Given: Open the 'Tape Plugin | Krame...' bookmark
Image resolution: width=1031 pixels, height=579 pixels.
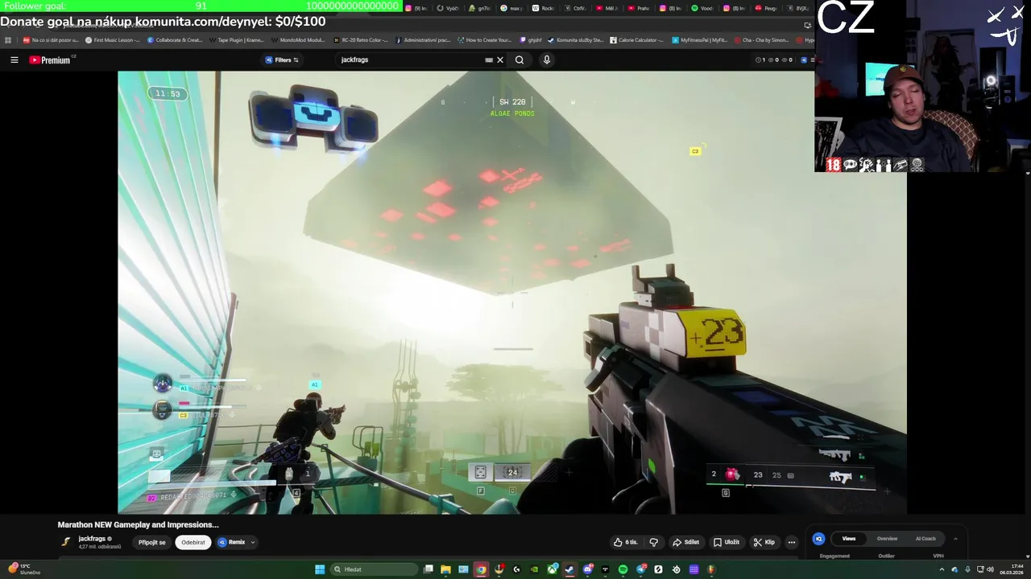Looking at the screenshot, I should point(237,39).
